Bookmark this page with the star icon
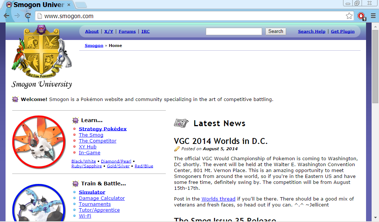Screen dimensions: 379x222 [349, 16]
